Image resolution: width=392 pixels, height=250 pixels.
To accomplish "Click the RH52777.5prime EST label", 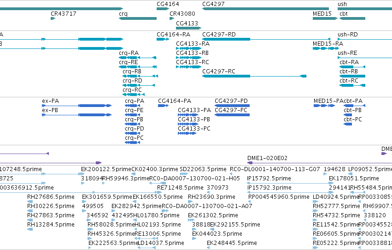I will click(x=337, y=206).
